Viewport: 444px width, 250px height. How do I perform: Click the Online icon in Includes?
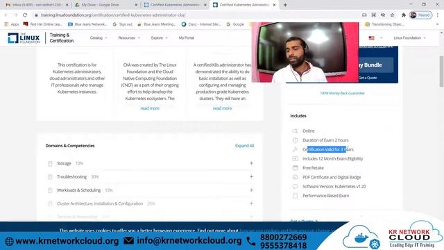click(295, 131)
